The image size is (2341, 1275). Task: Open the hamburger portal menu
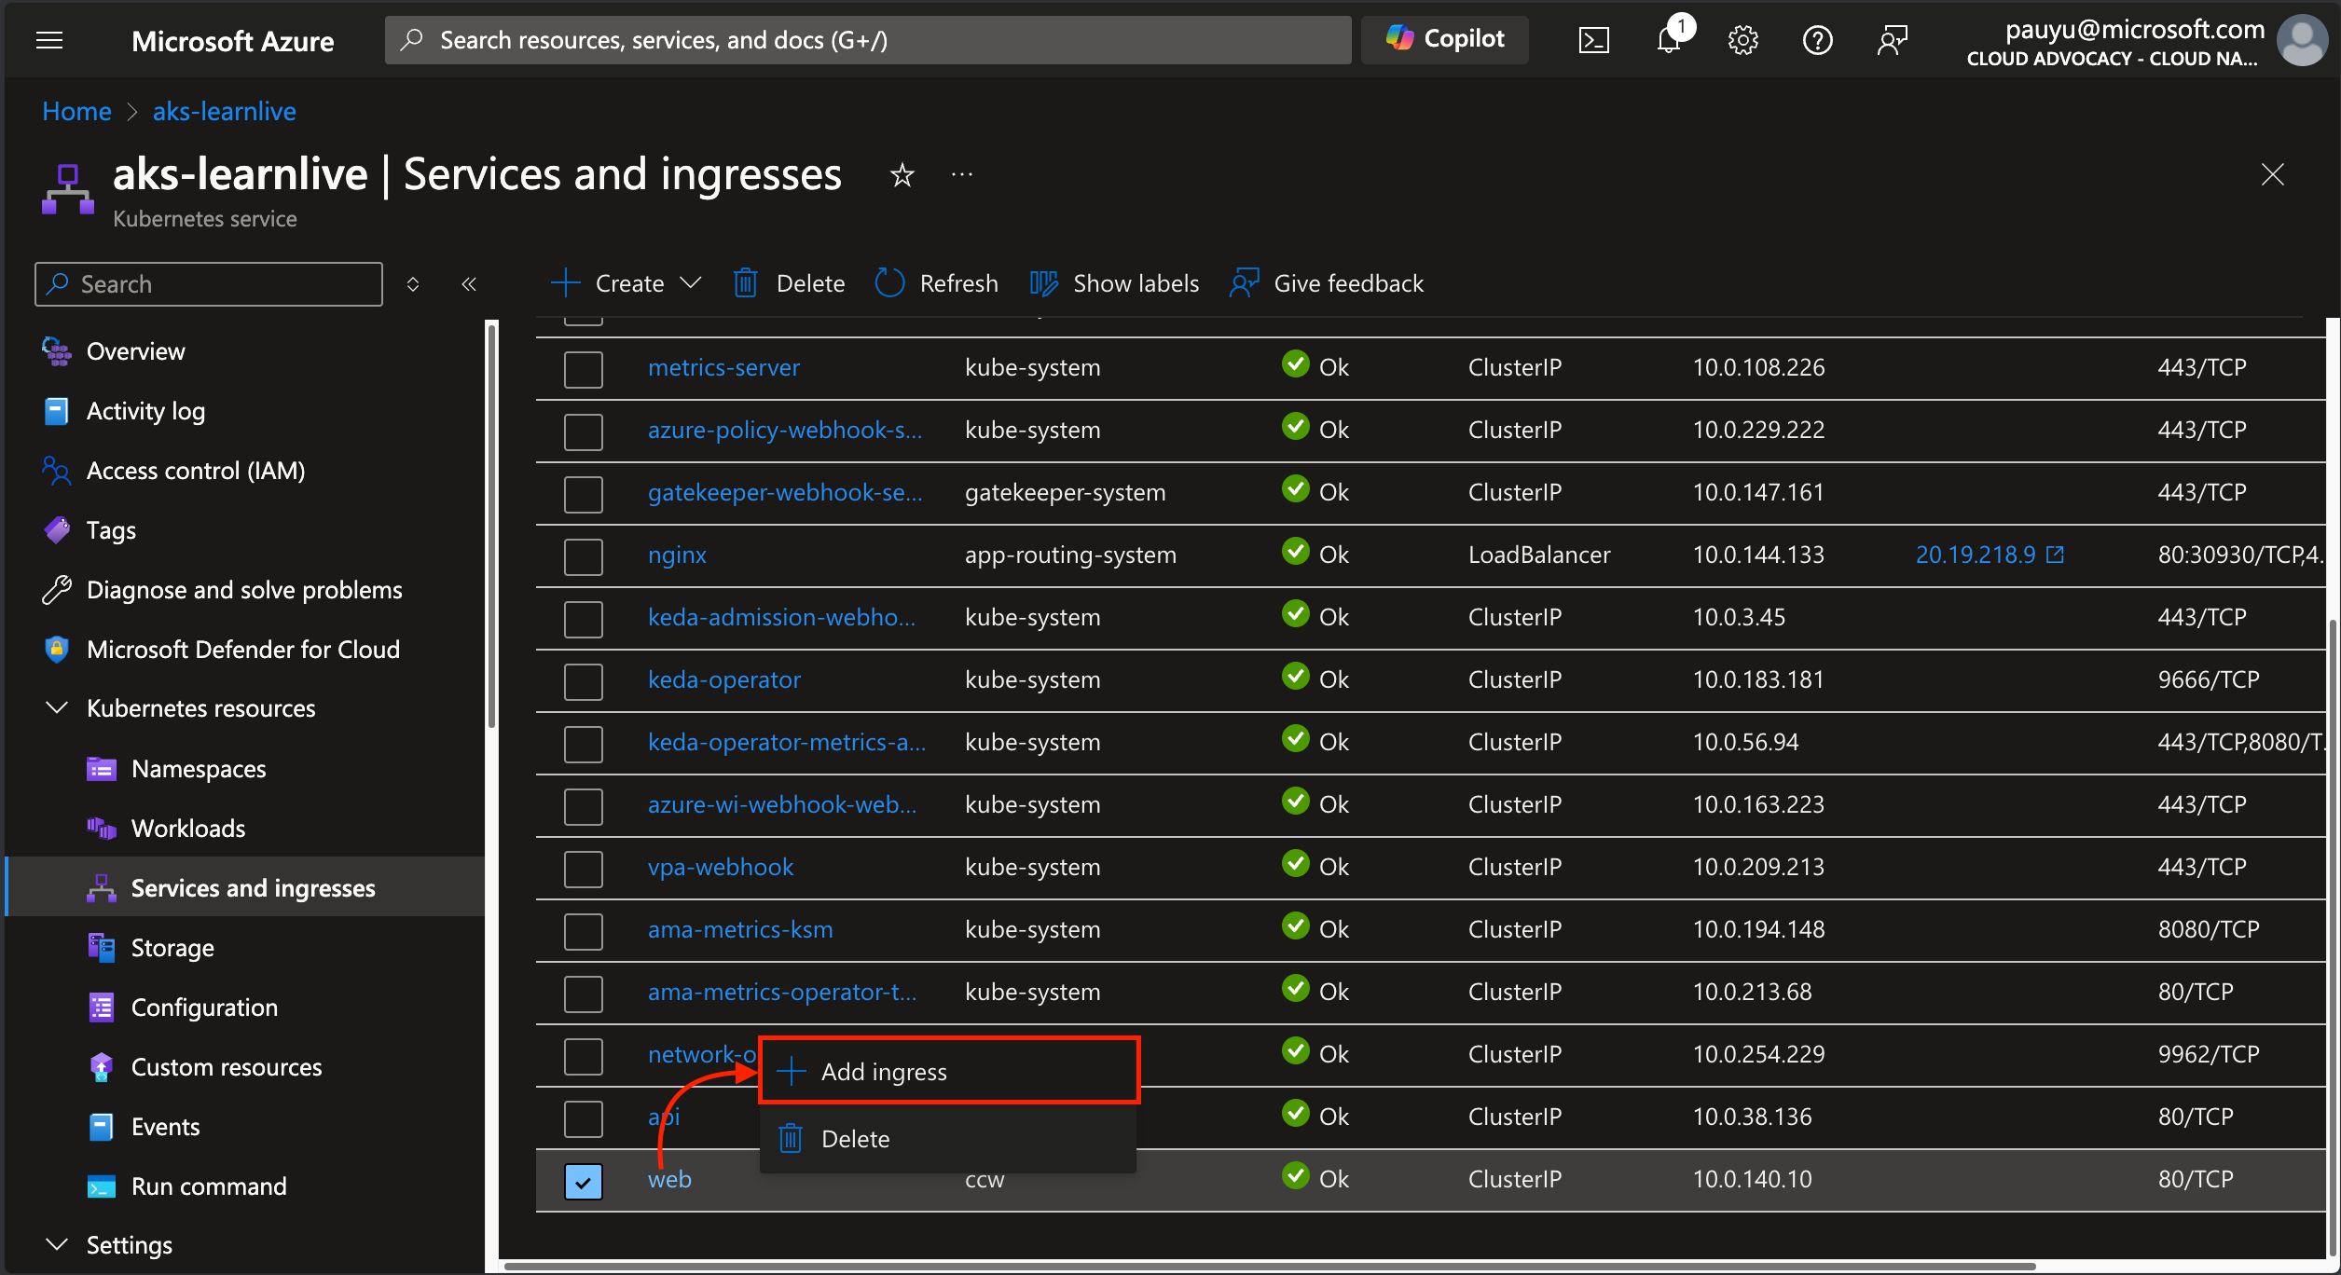(x=49, y=40)
